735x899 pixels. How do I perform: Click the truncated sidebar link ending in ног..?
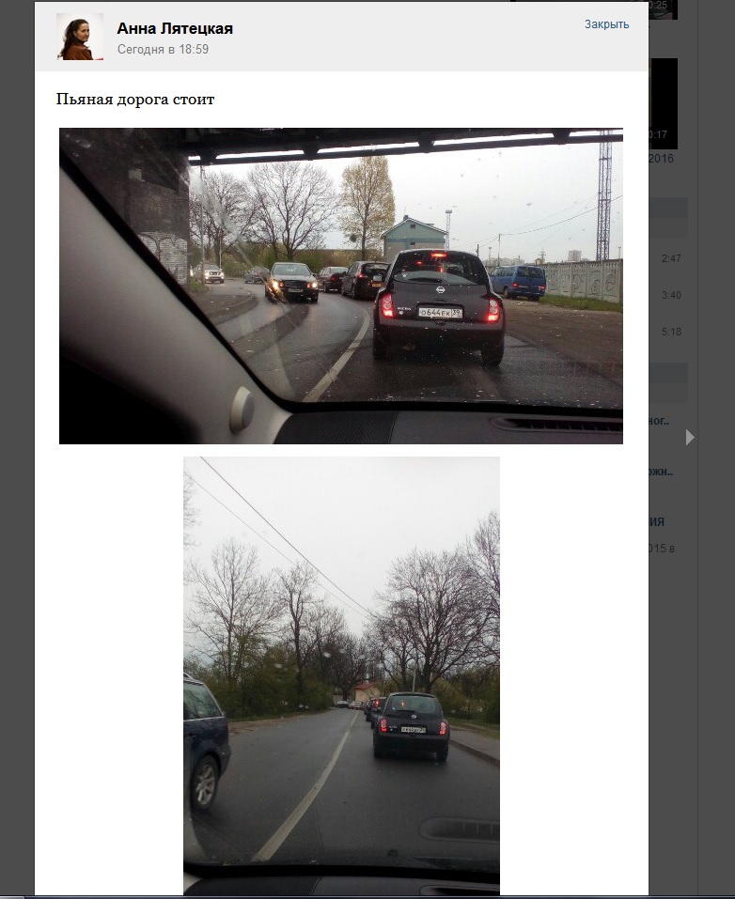pos(659,421)
